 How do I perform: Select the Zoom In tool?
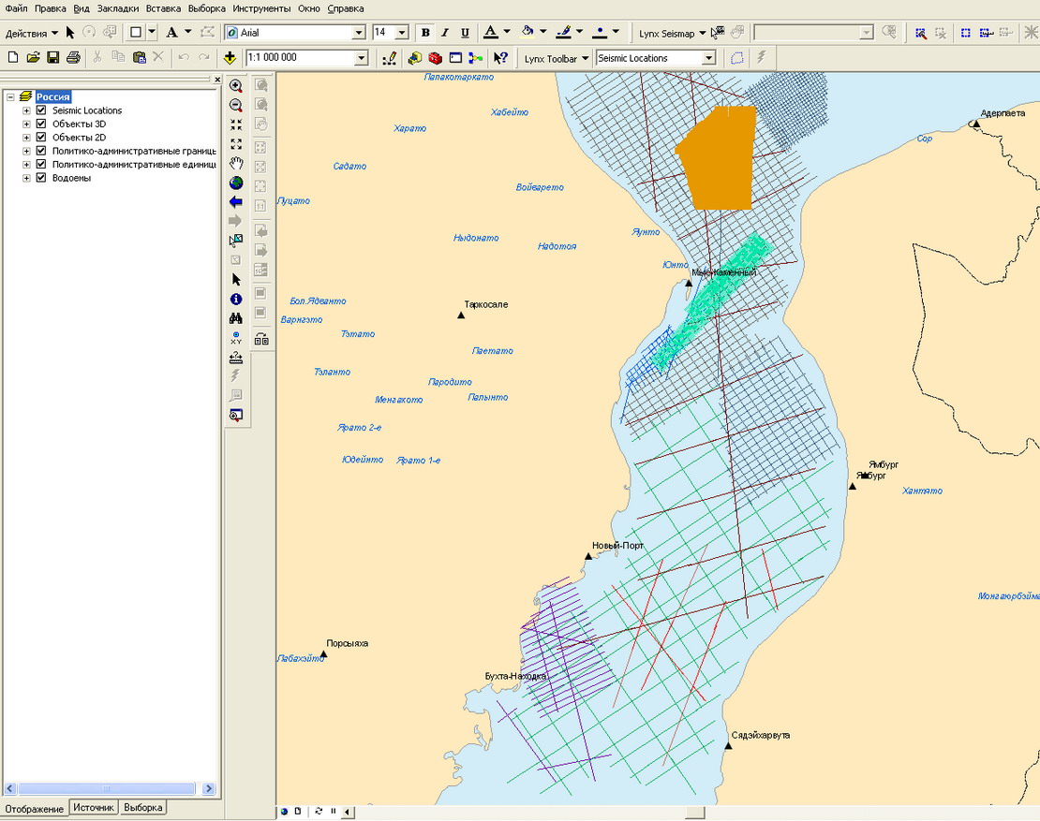pyautogui.click(x=235, y=85)
